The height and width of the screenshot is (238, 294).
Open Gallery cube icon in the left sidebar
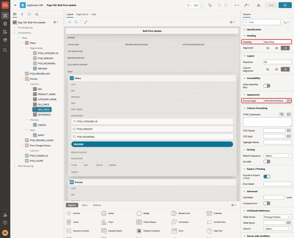click(5, 40)
